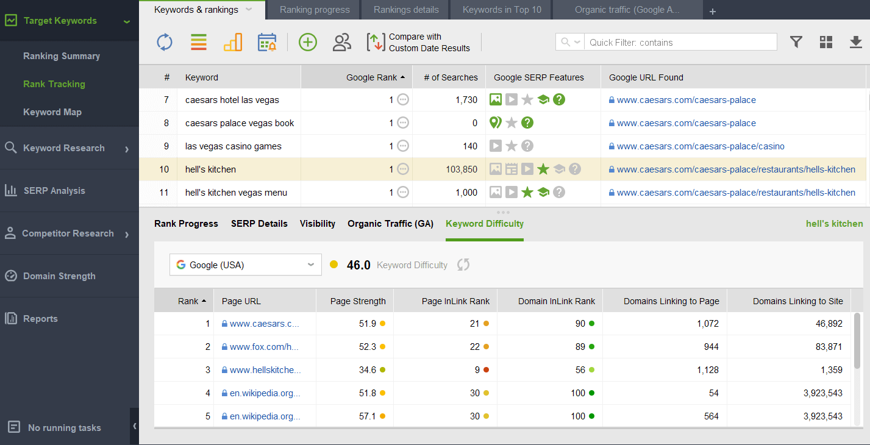The height and width of the screenshot is (445, 870).
Task: Add a new workspace tab with plus
Action: coord(713,11)
